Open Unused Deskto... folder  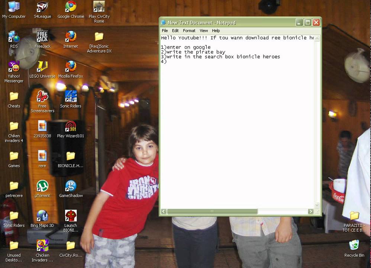coord(14,251)
